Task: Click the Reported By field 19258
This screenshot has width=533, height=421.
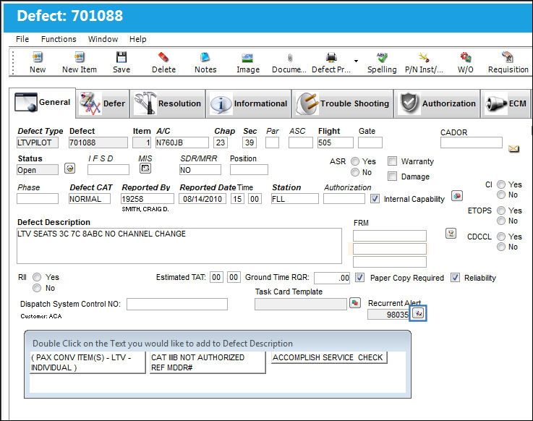Action: click(x=148, y=199)
